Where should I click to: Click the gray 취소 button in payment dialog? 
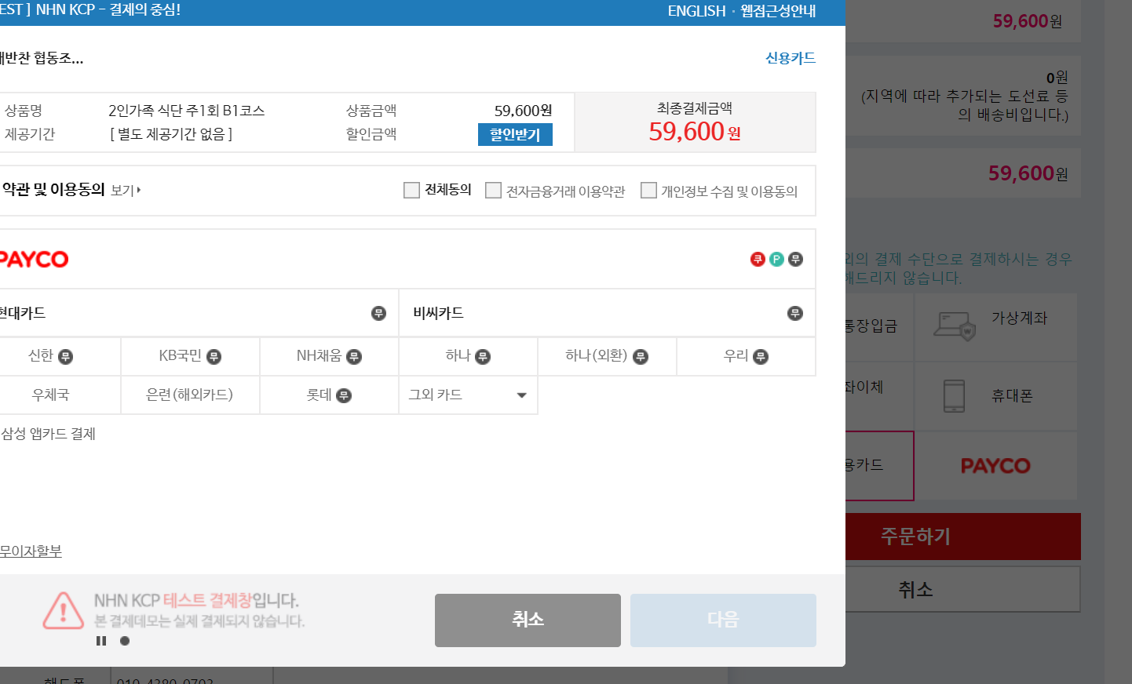[x=528, y=620]
